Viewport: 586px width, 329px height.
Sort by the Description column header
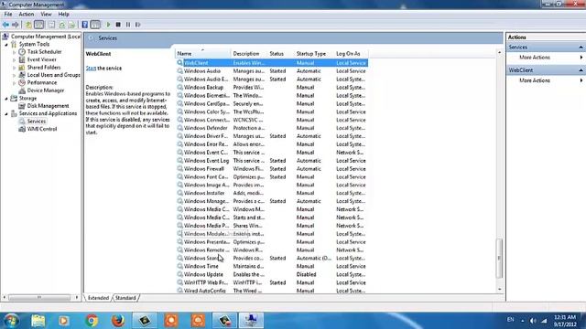249,54
